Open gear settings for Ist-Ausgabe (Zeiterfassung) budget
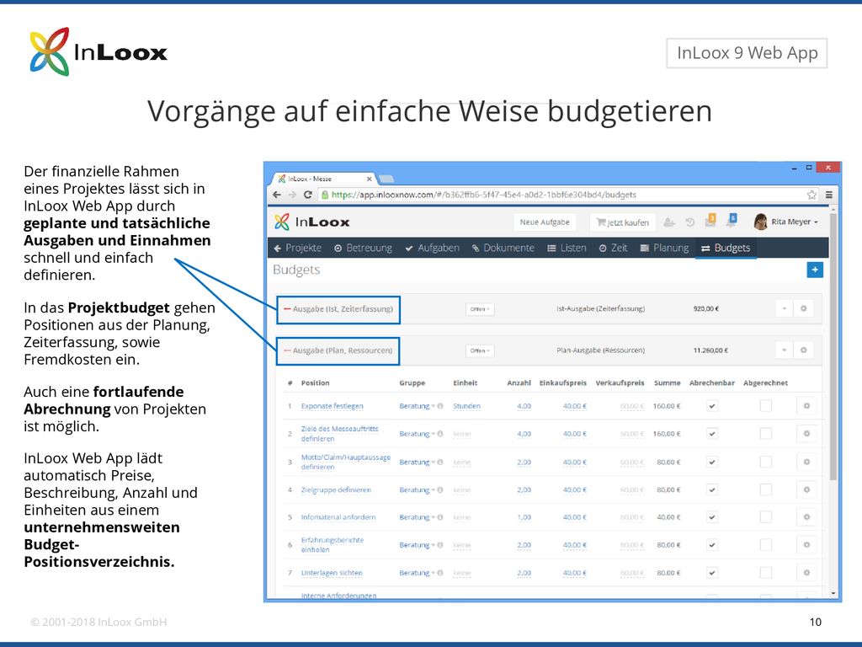The width and height of the screenshot is (862, 647). [804, 308]
